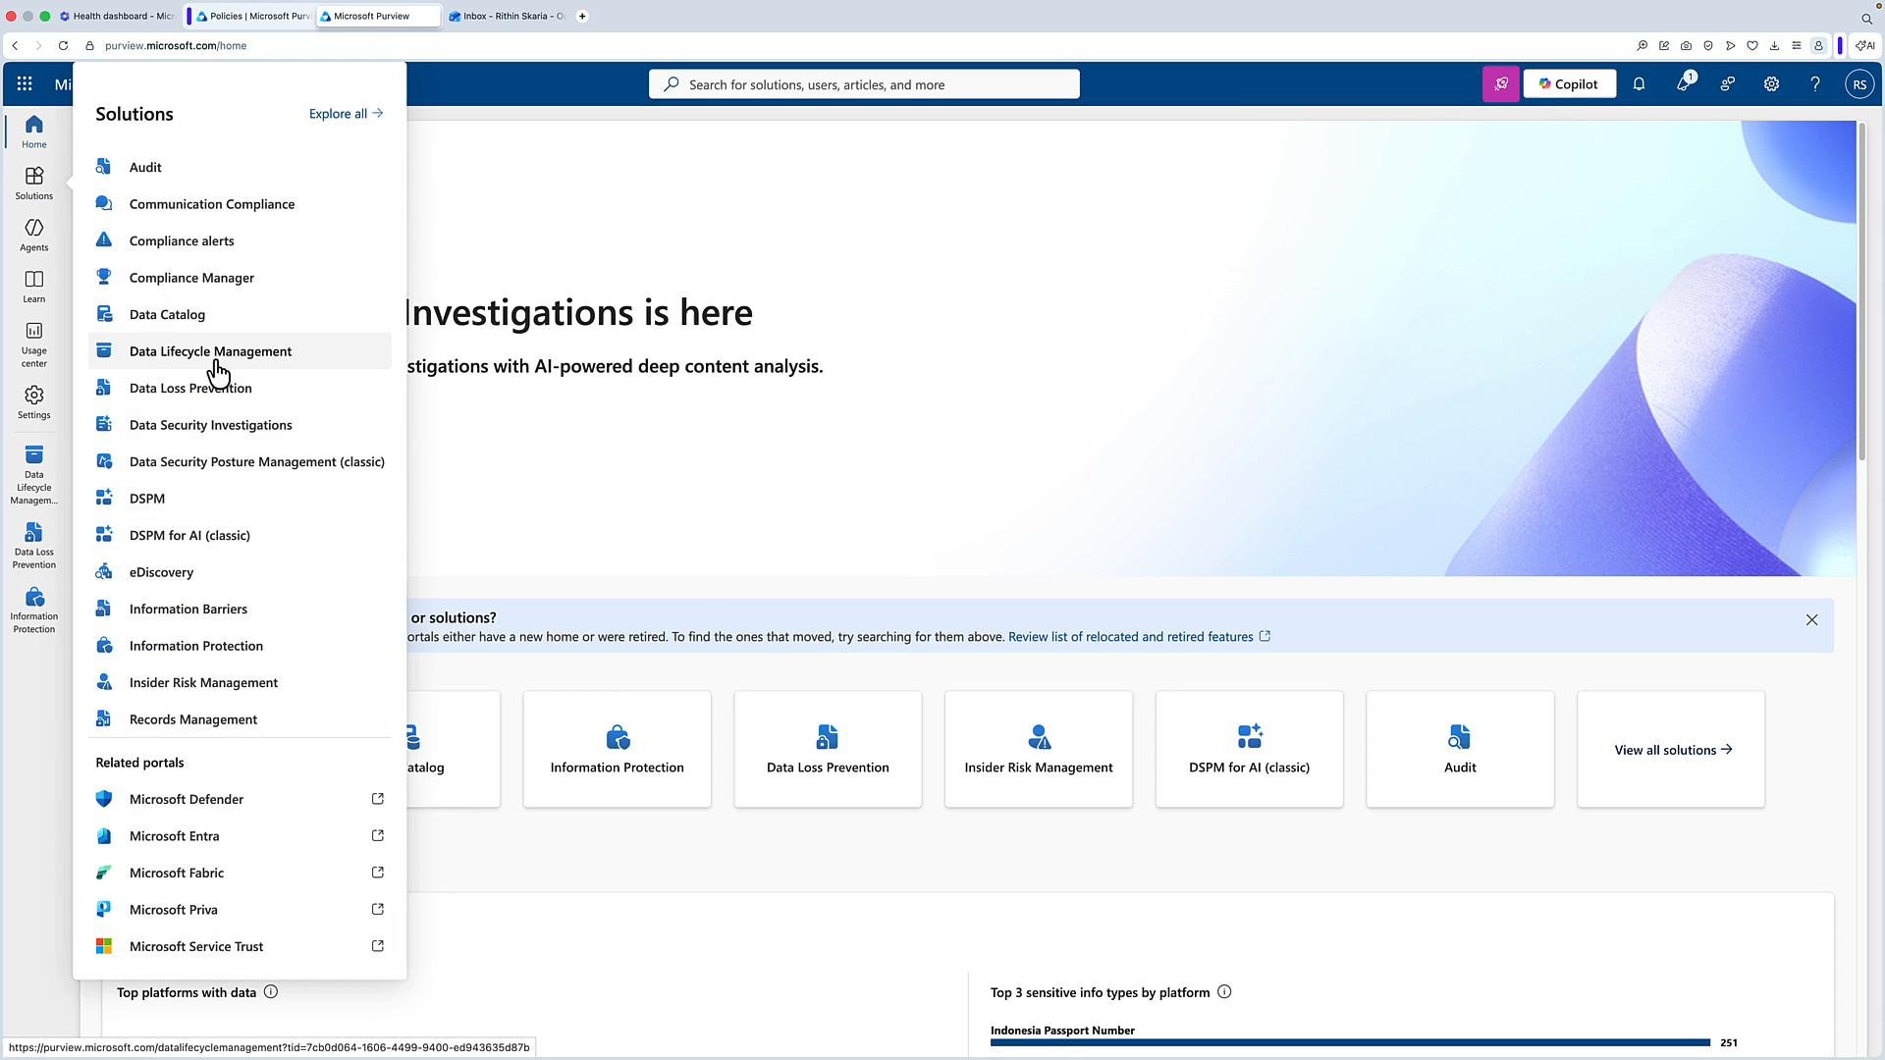
Task: Select Compliance Manager solution
Action: (x=240, y=278)
